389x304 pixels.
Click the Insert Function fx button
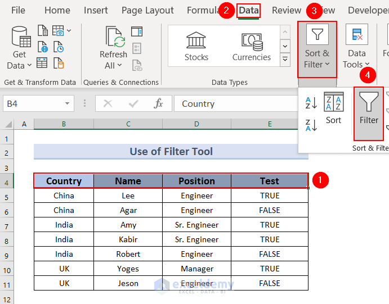[159, 103]
